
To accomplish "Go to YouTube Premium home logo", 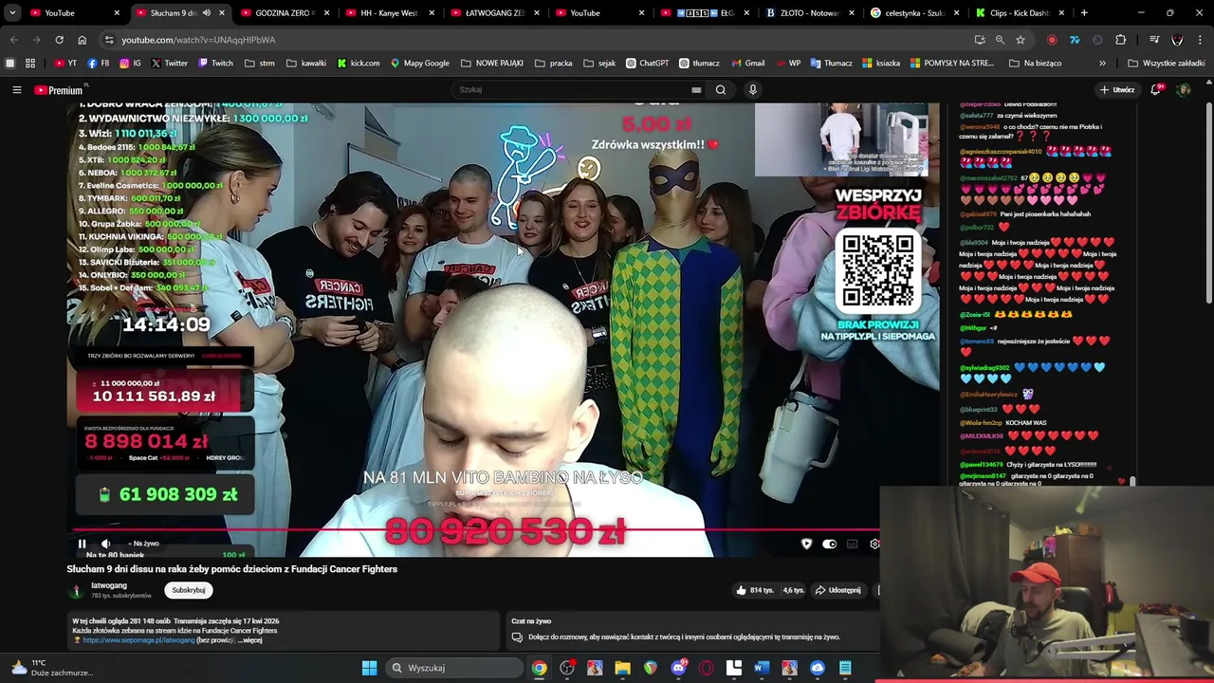I will tap(59, 90).
